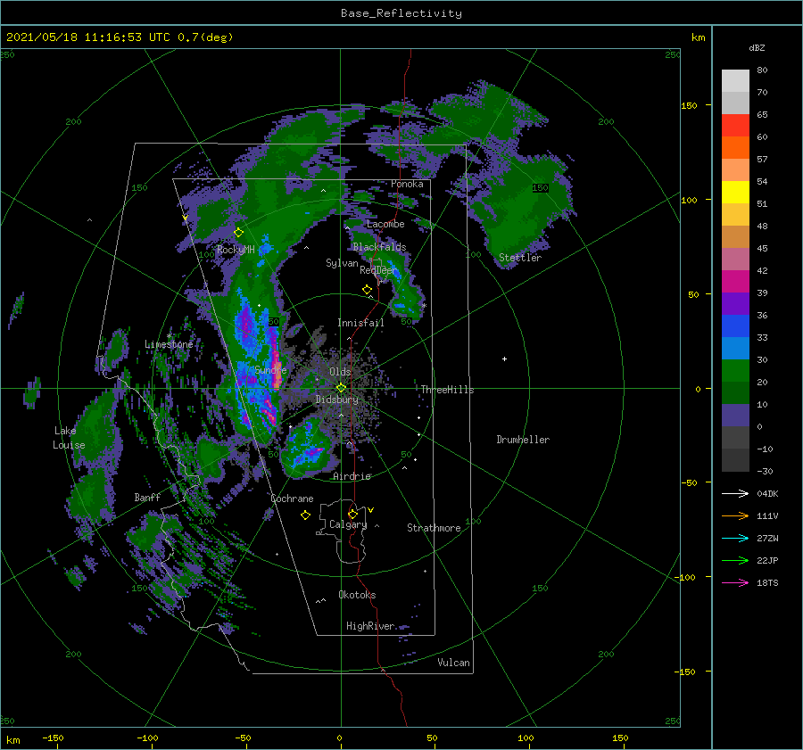Click the Okotoks label
The image size is (803, 750).
tap(357, 595)
